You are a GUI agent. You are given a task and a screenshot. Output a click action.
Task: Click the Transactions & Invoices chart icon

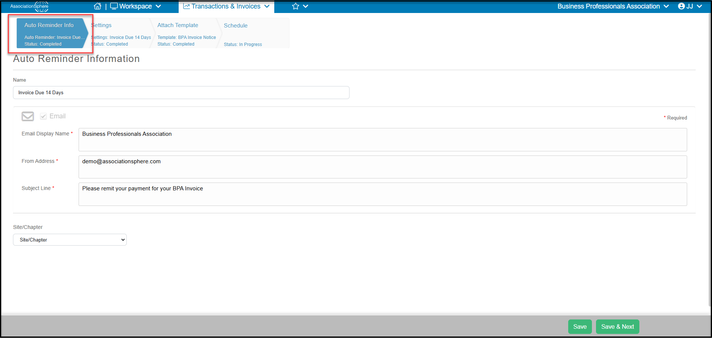click(x=186, y=6)
